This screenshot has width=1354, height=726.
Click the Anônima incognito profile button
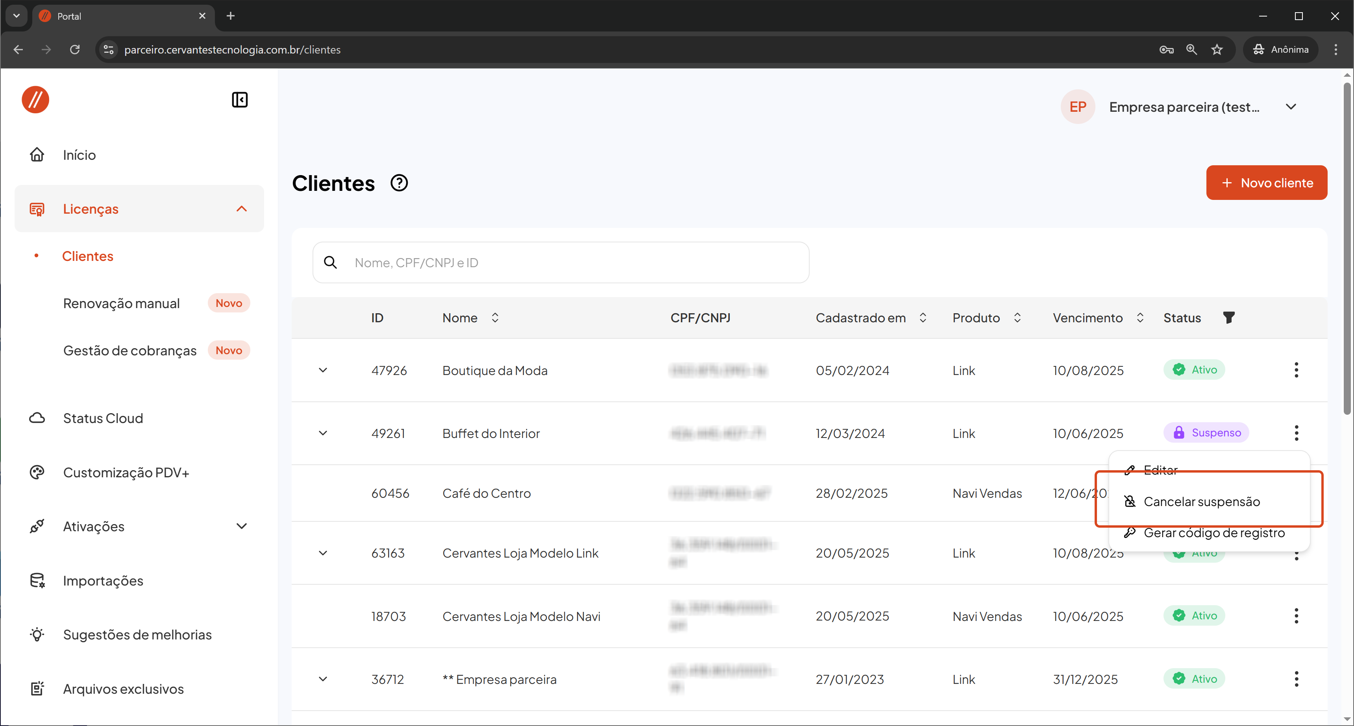(1281, 49)
